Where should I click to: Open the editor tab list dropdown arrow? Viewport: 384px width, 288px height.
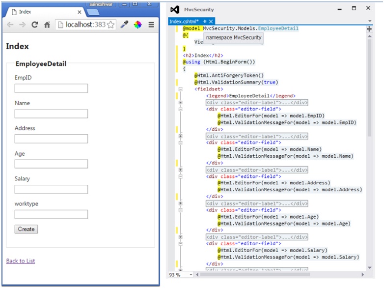(370, 21)
